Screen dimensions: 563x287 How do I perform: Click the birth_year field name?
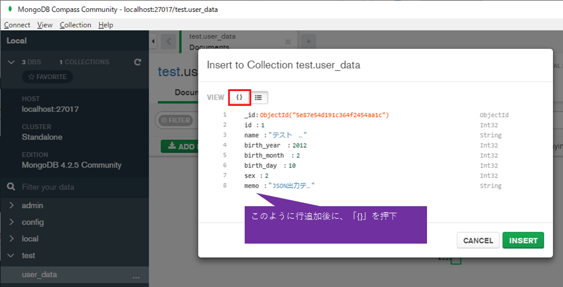tap(262, 146)
